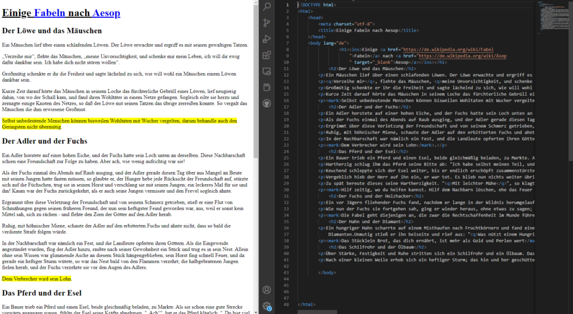Open the GitHub panel in activity bar
Screen dimensions: 573x314
267,104
